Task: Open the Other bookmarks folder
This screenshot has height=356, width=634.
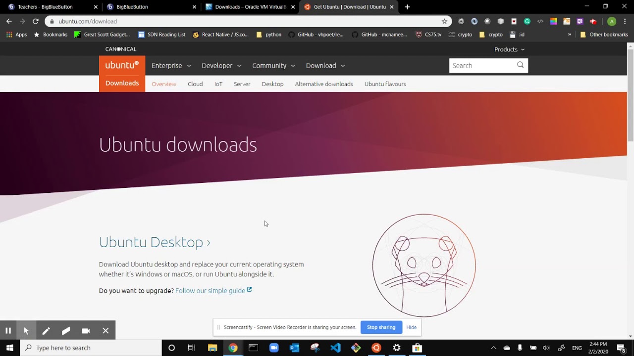Action: pos(604,35)
